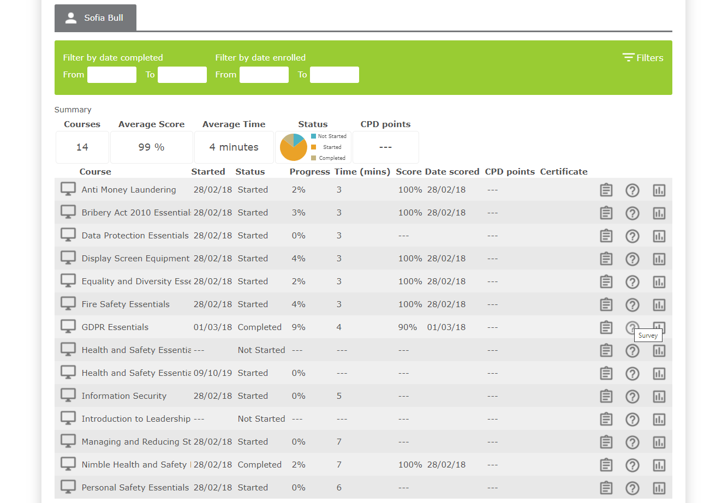Screen dimensions: 704x503
Task: Click the To field under date enrolled
Action: (334, 74)
